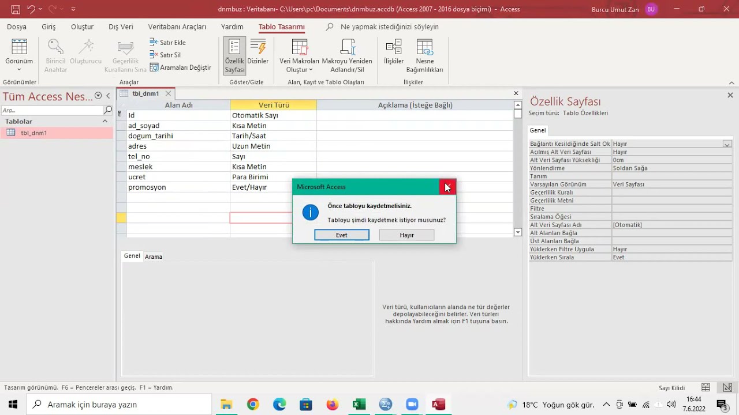
Task: Click the promosyon field name cell
Action: [x=178, y=187]
